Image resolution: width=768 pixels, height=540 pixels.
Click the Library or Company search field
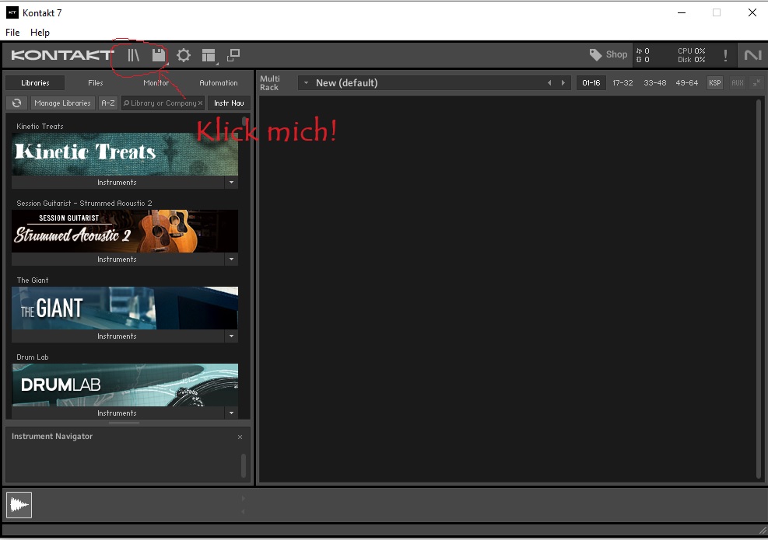click(x=163, y=103)
